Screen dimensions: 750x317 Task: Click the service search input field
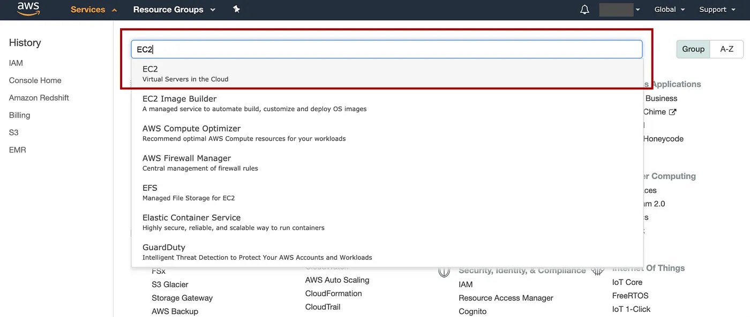click(x=387, y=49)
